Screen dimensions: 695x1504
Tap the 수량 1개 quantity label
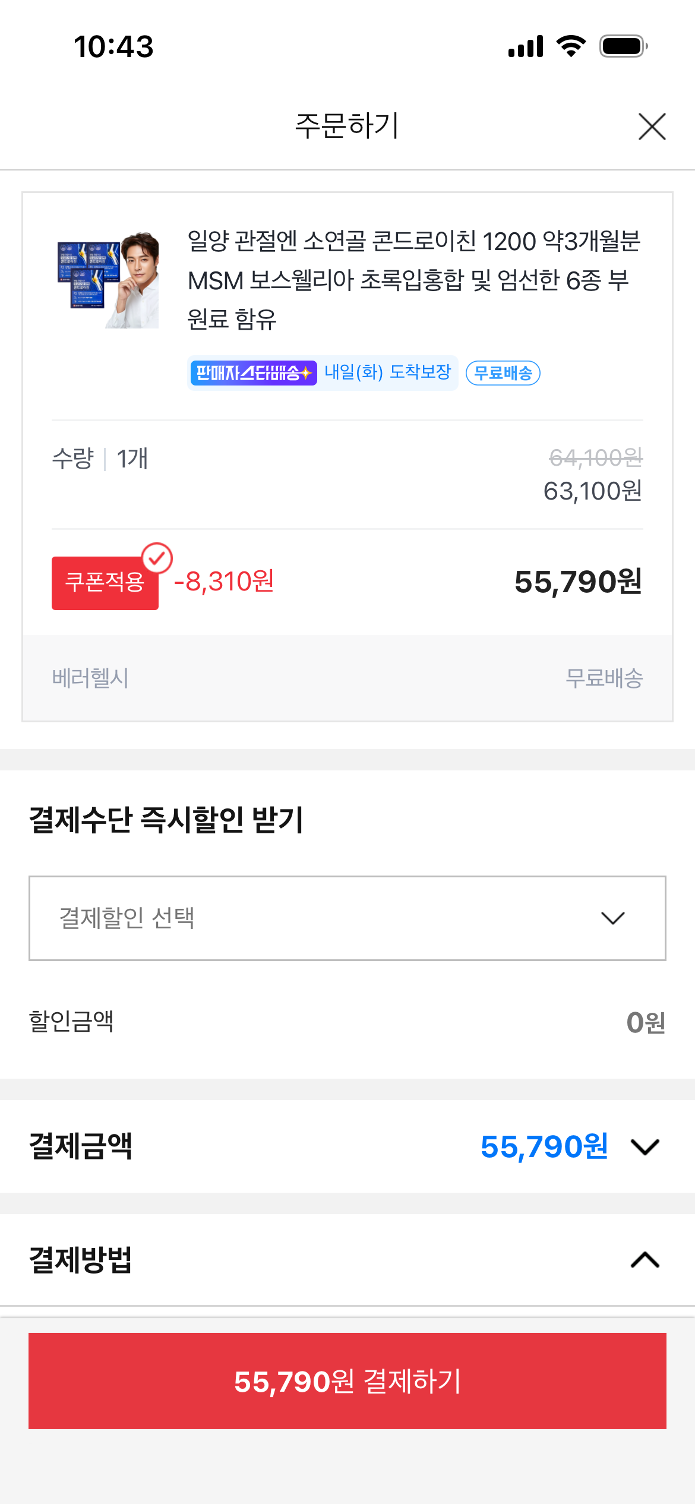pyautogui.click(x=100, y=459)
